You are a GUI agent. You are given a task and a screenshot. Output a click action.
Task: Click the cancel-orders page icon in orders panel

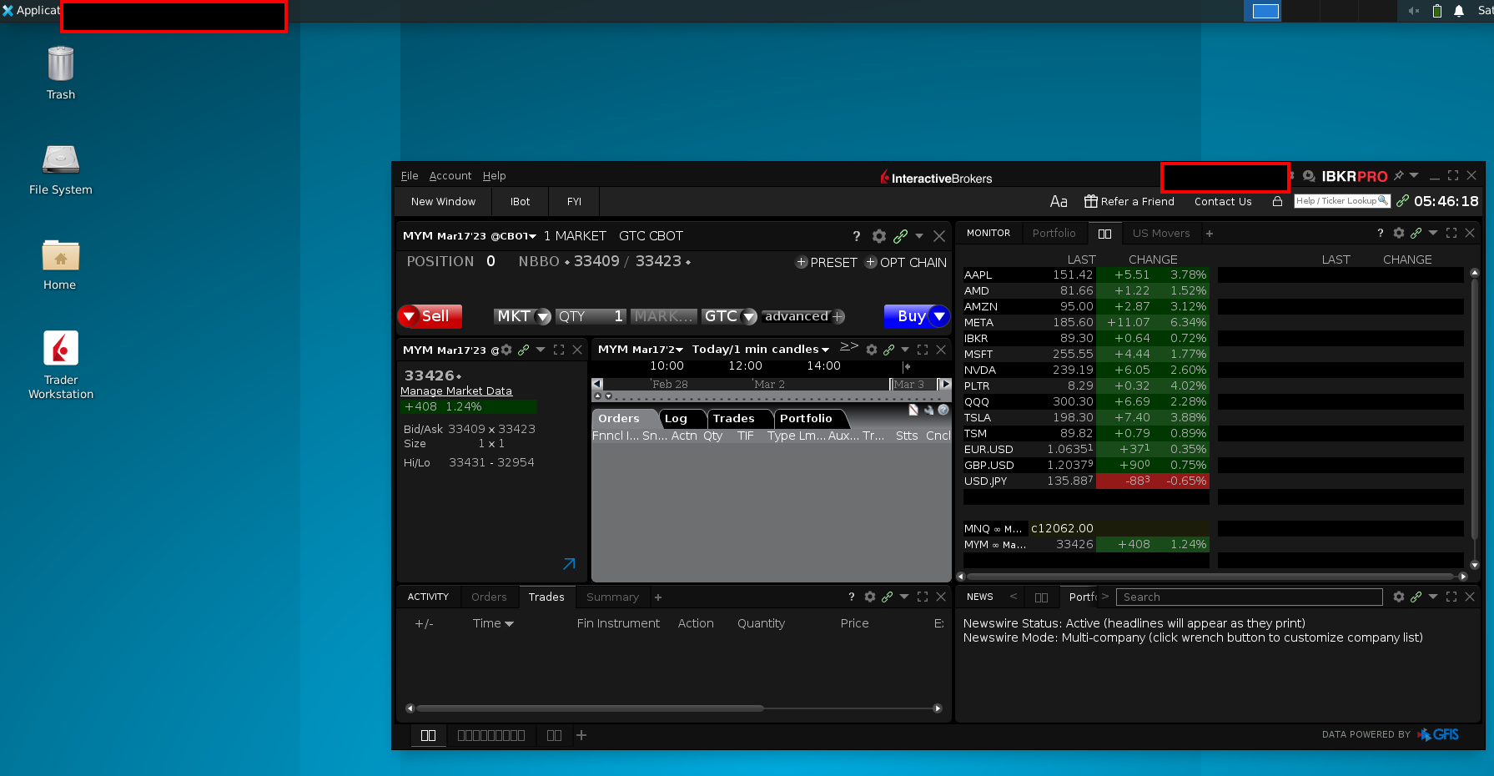913,410
